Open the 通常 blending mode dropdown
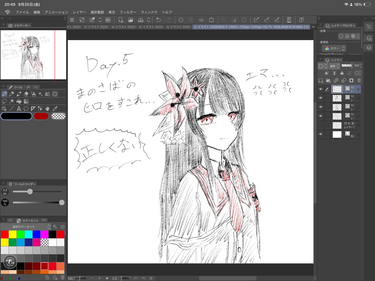 (334, 66)
